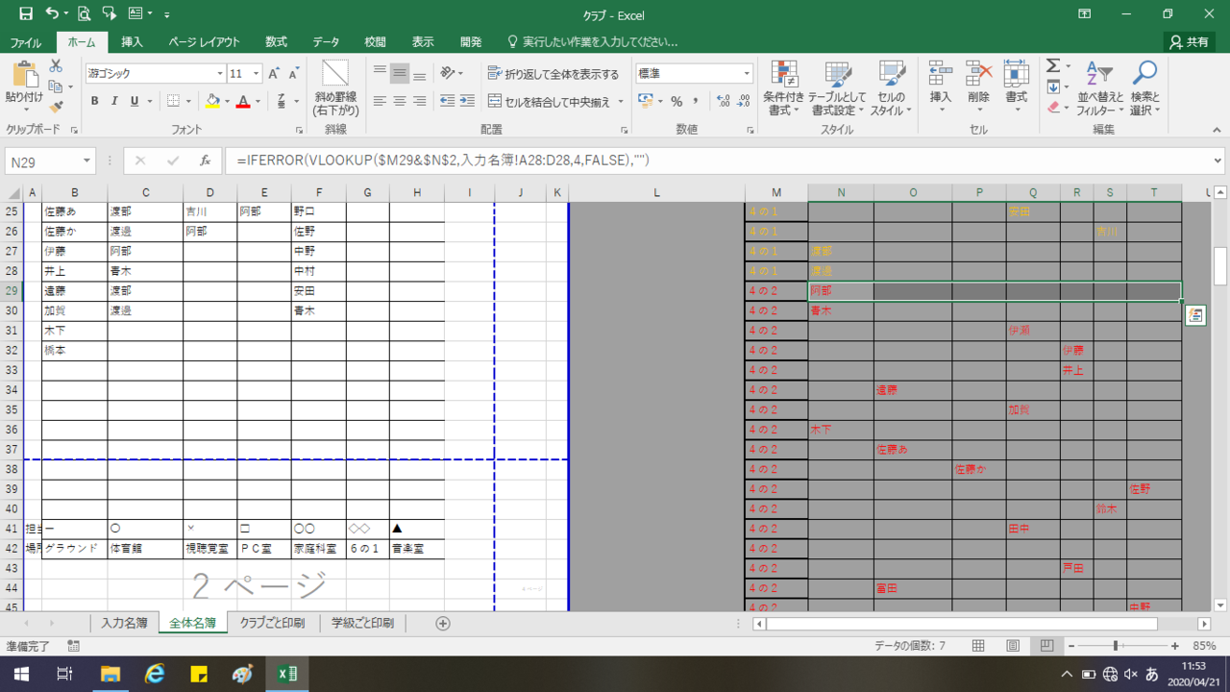This screenshot has height=692, width=1230.
Task: Select the Format Painter brush icon
Action: 56,107
